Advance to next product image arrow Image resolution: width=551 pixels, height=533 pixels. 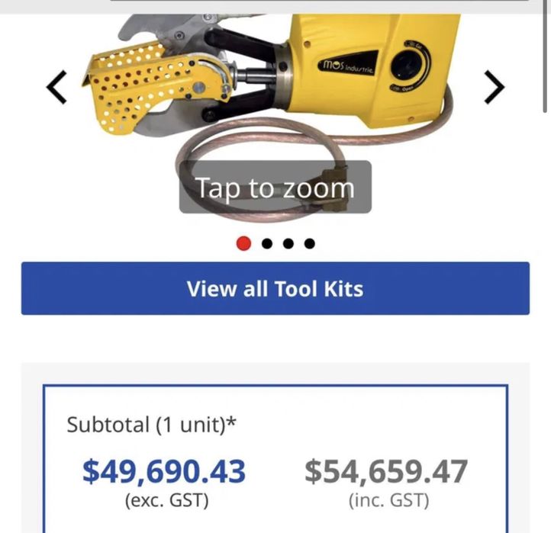[x=494, y=87]
